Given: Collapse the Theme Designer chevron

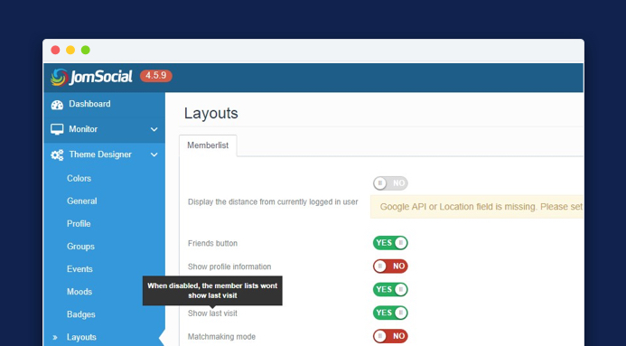Looking at the screenshot, I should [x=154, y=154].
